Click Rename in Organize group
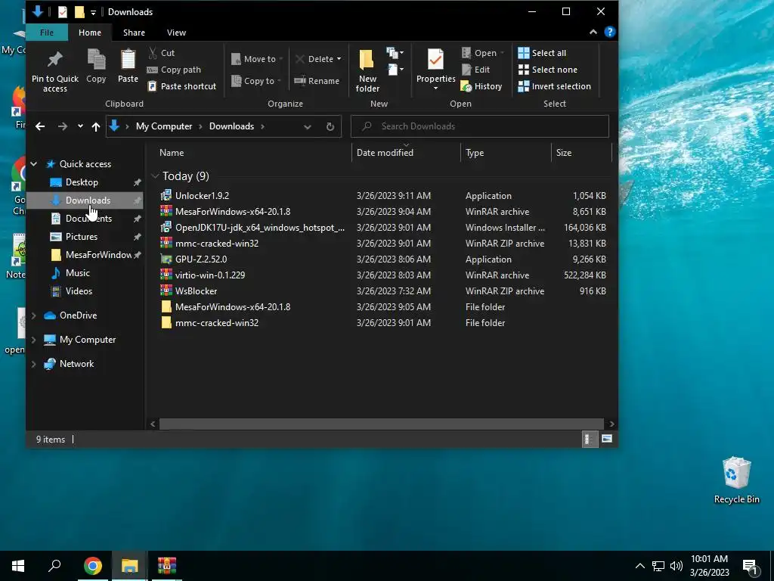Screen dimensions: 774x581 coord(317,80)
